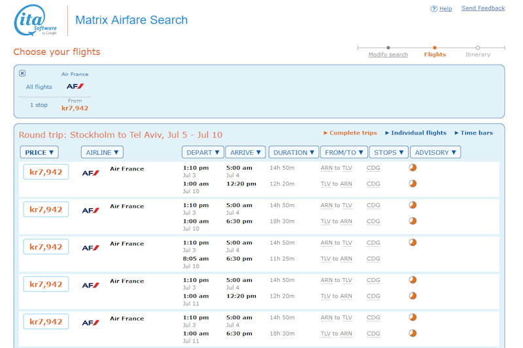
Task: Open the AIRLINE sort dropdown
Action: pyautogui.click(x=102, y=152)
